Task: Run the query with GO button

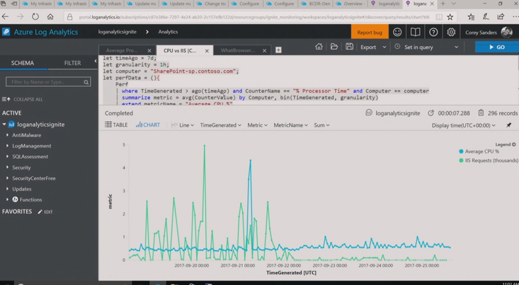Action: 497,47
